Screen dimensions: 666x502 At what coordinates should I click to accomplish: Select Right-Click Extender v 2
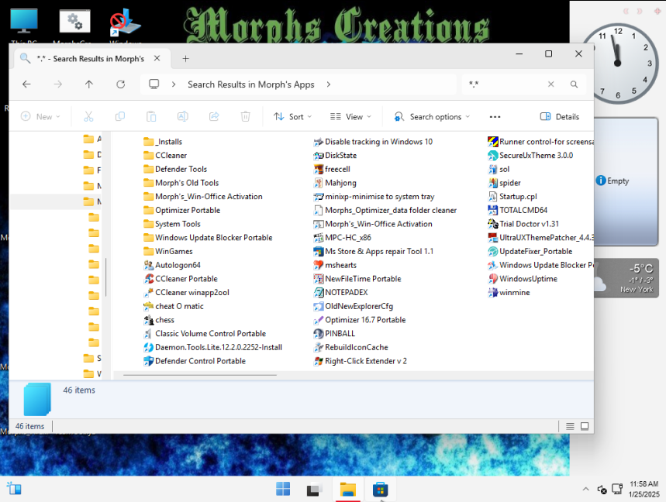pyautogui.click(x=361, y=361)
